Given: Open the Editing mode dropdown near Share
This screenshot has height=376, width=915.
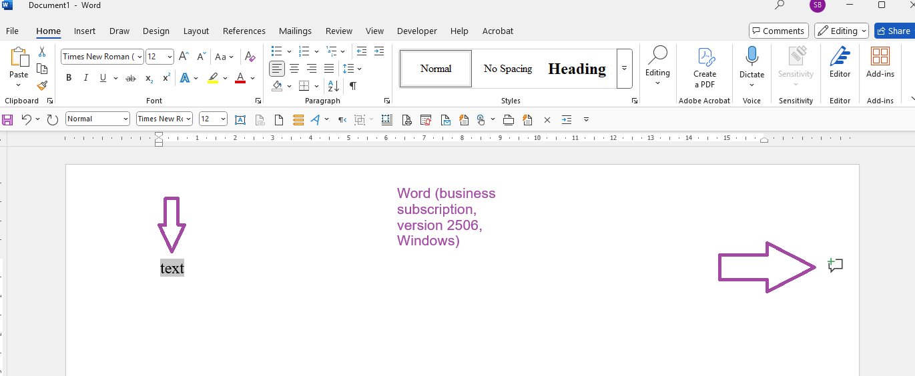Looking at the screenshot, I should [842, 31].
